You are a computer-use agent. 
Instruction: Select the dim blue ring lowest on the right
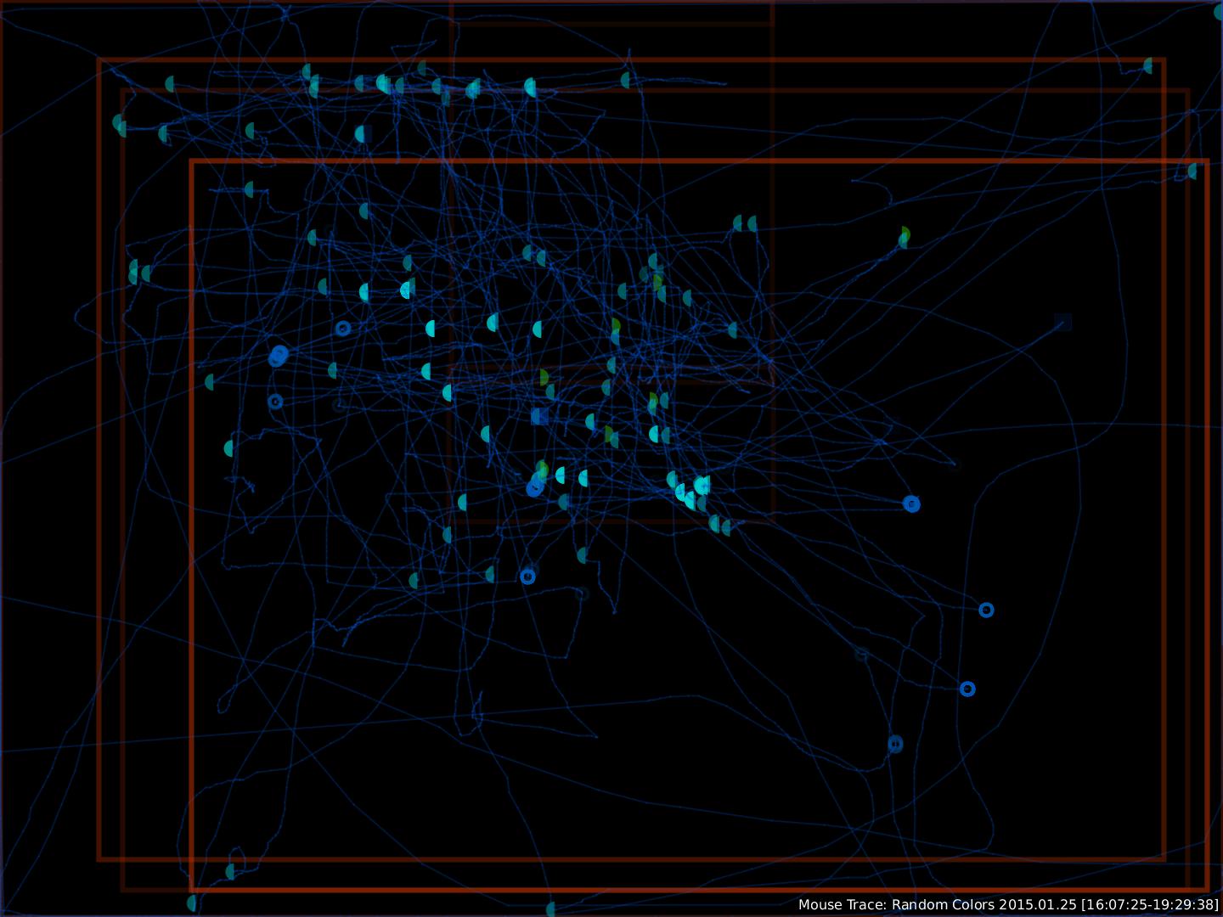895,744
